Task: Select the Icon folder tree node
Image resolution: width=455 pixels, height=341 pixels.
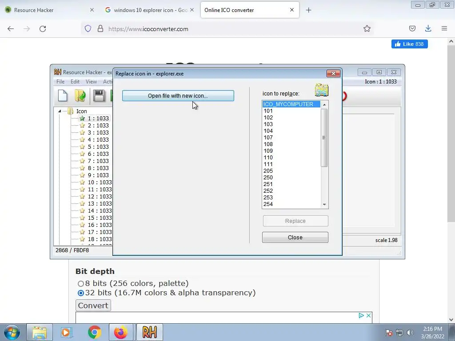Action: pos(82,111)
